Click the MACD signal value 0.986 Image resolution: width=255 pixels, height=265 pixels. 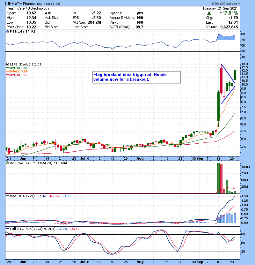54,196
